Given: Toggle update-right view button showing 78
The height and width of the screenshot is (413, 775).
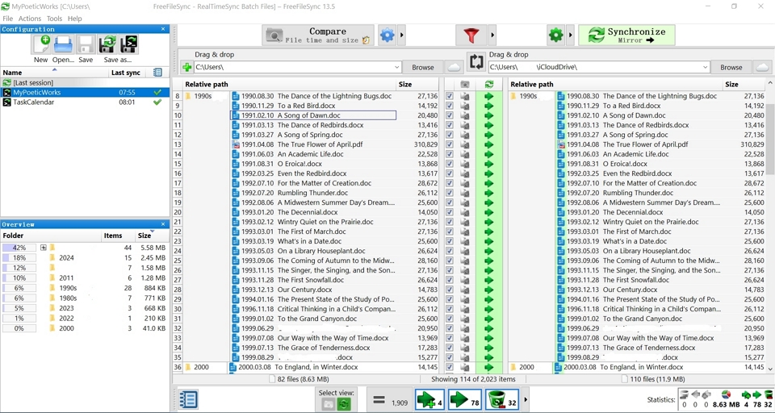Looking at the screenshot, I should 465,399.
